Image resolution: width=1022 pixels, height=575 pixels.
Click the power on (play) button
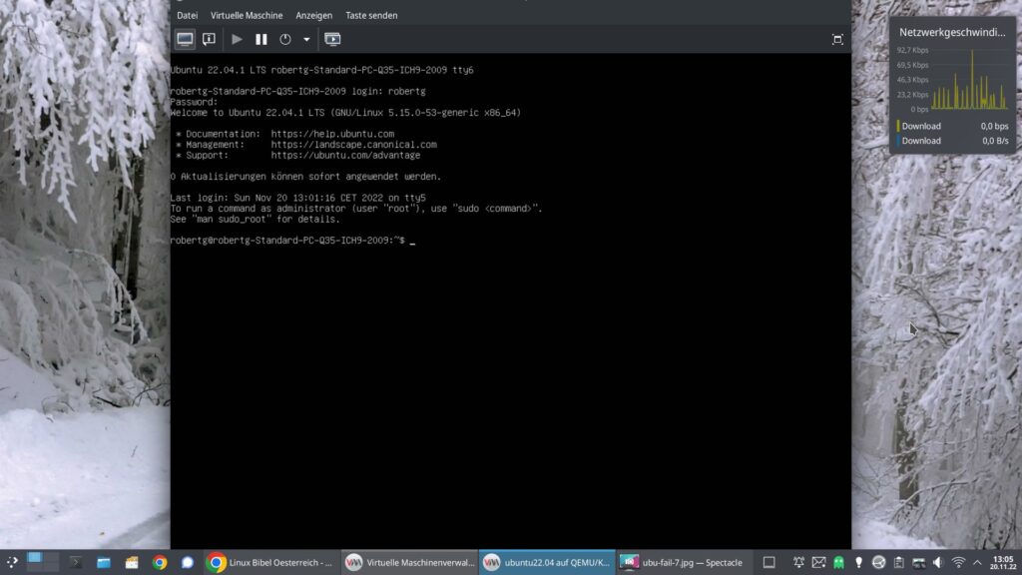coord(237,39)
